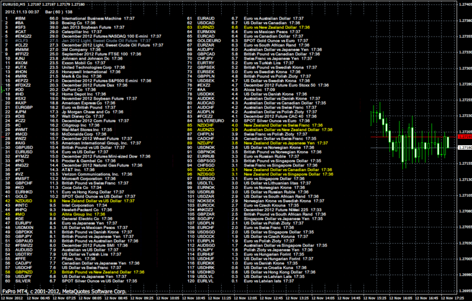This screenshot has width=472, height=301.
Task: Click the 'EURLVL' symbol in row 120
Action: coord(205,281)
